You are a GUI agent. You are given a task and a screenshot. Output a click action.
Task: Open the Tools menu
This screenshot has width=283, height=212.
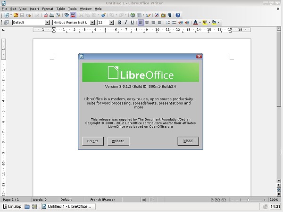click(x=72, y=8)
